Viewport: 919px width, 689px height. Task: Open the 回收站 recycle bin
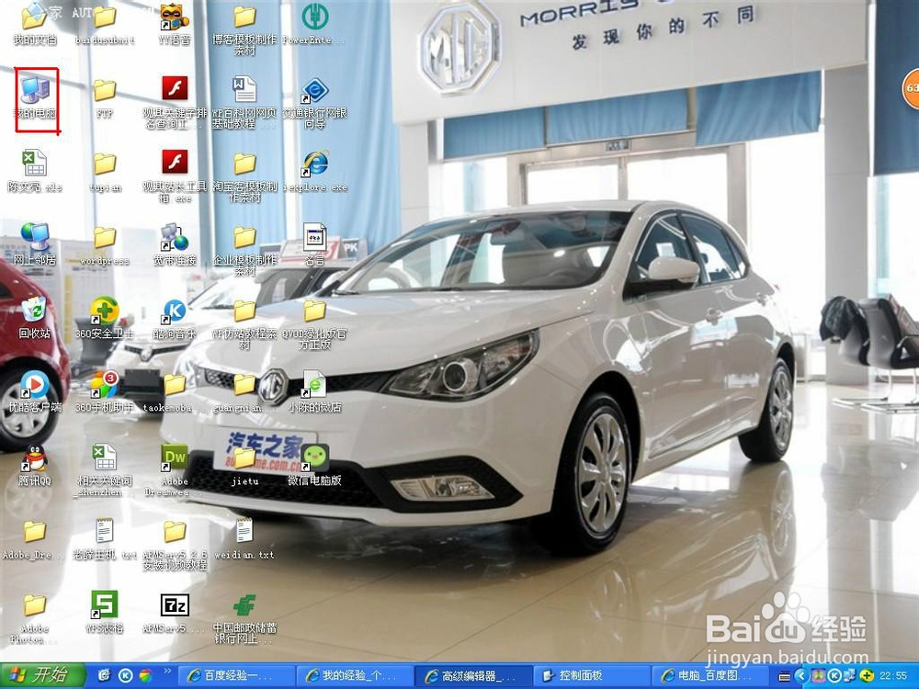point(34,311)
